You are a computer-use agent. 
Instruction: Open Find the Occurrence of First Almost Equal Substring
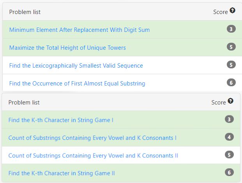[x=77, y=84]
